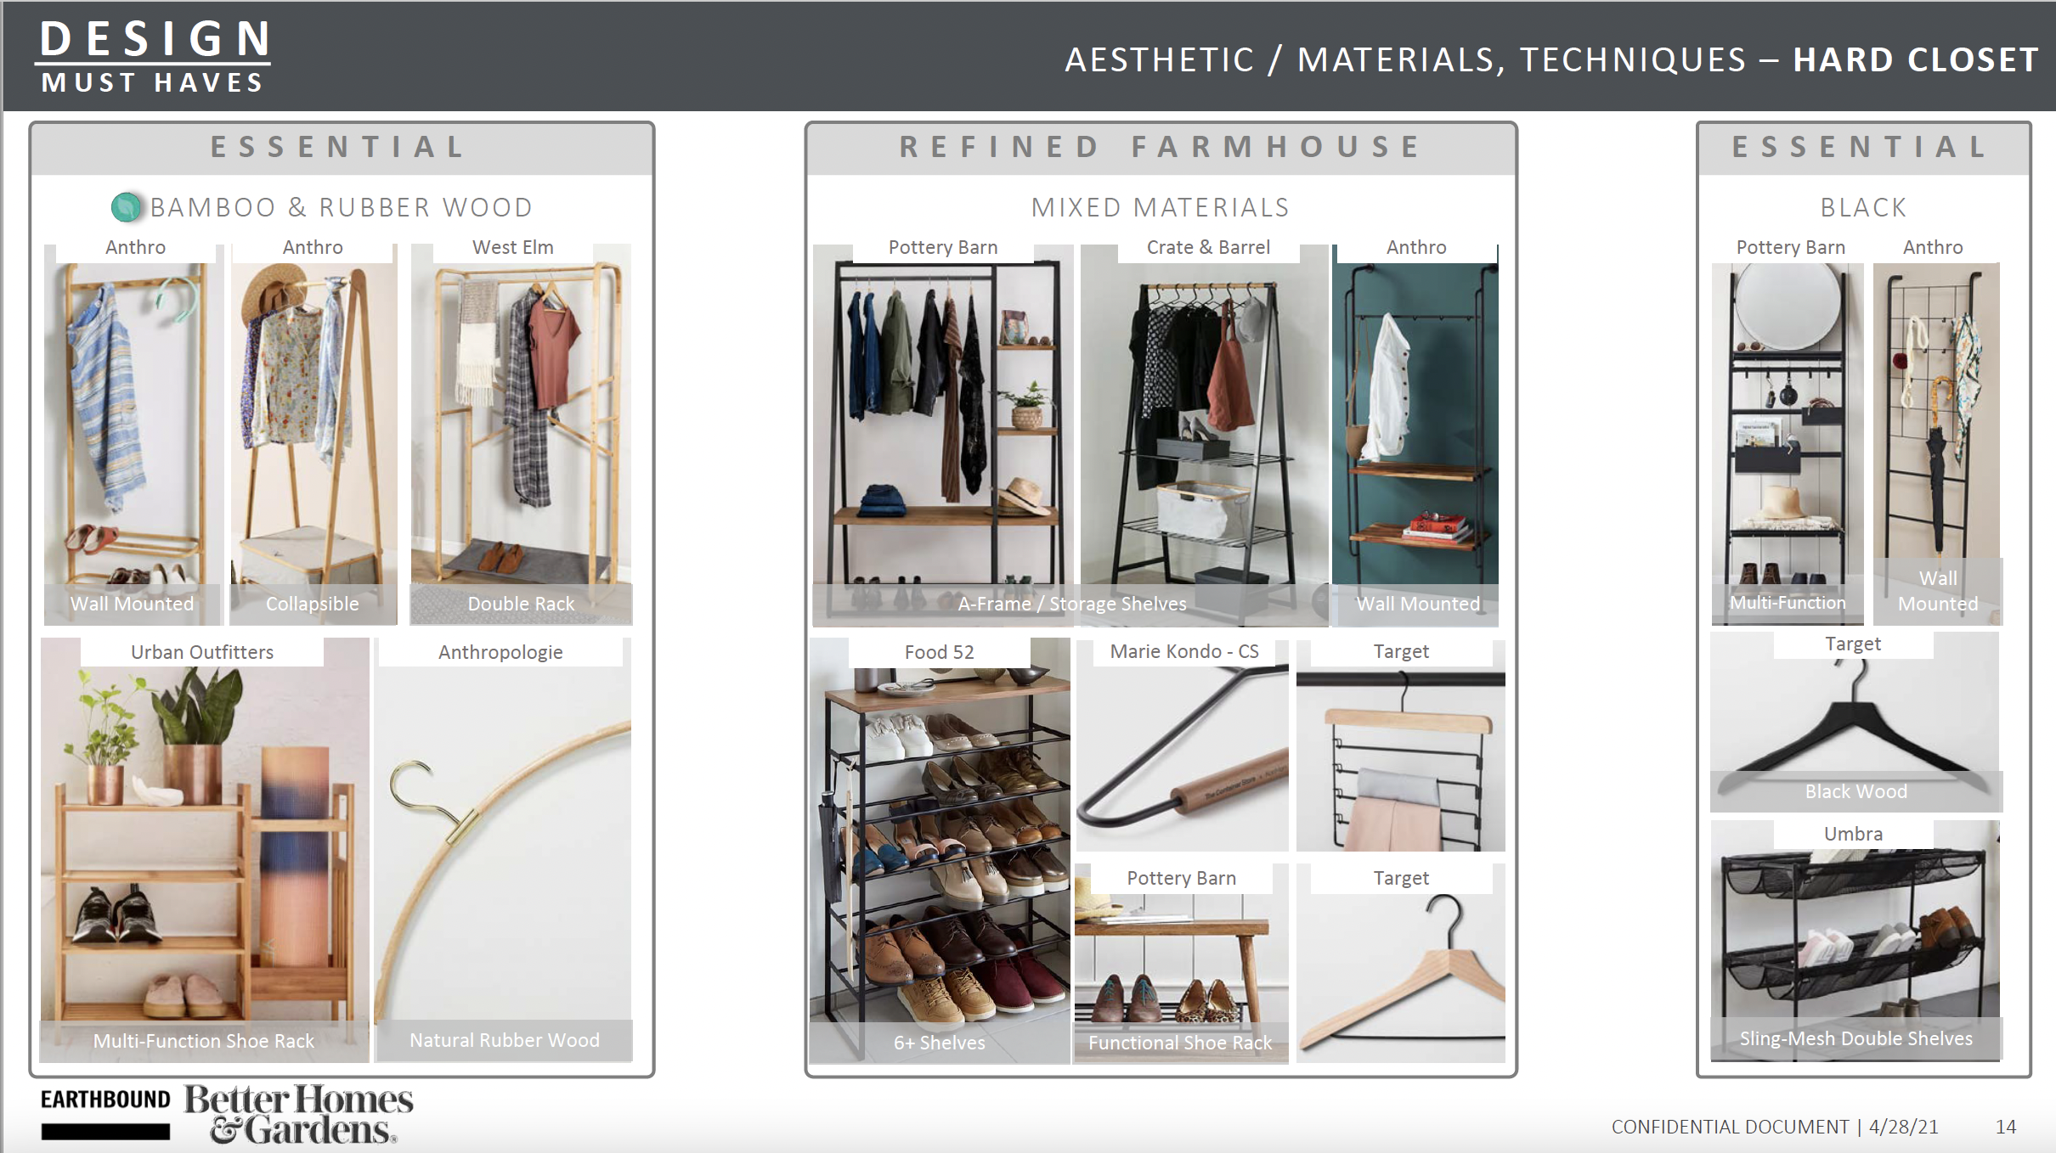Select the Anthro Wall Mounted bamboo rack image

click(133, 434)
